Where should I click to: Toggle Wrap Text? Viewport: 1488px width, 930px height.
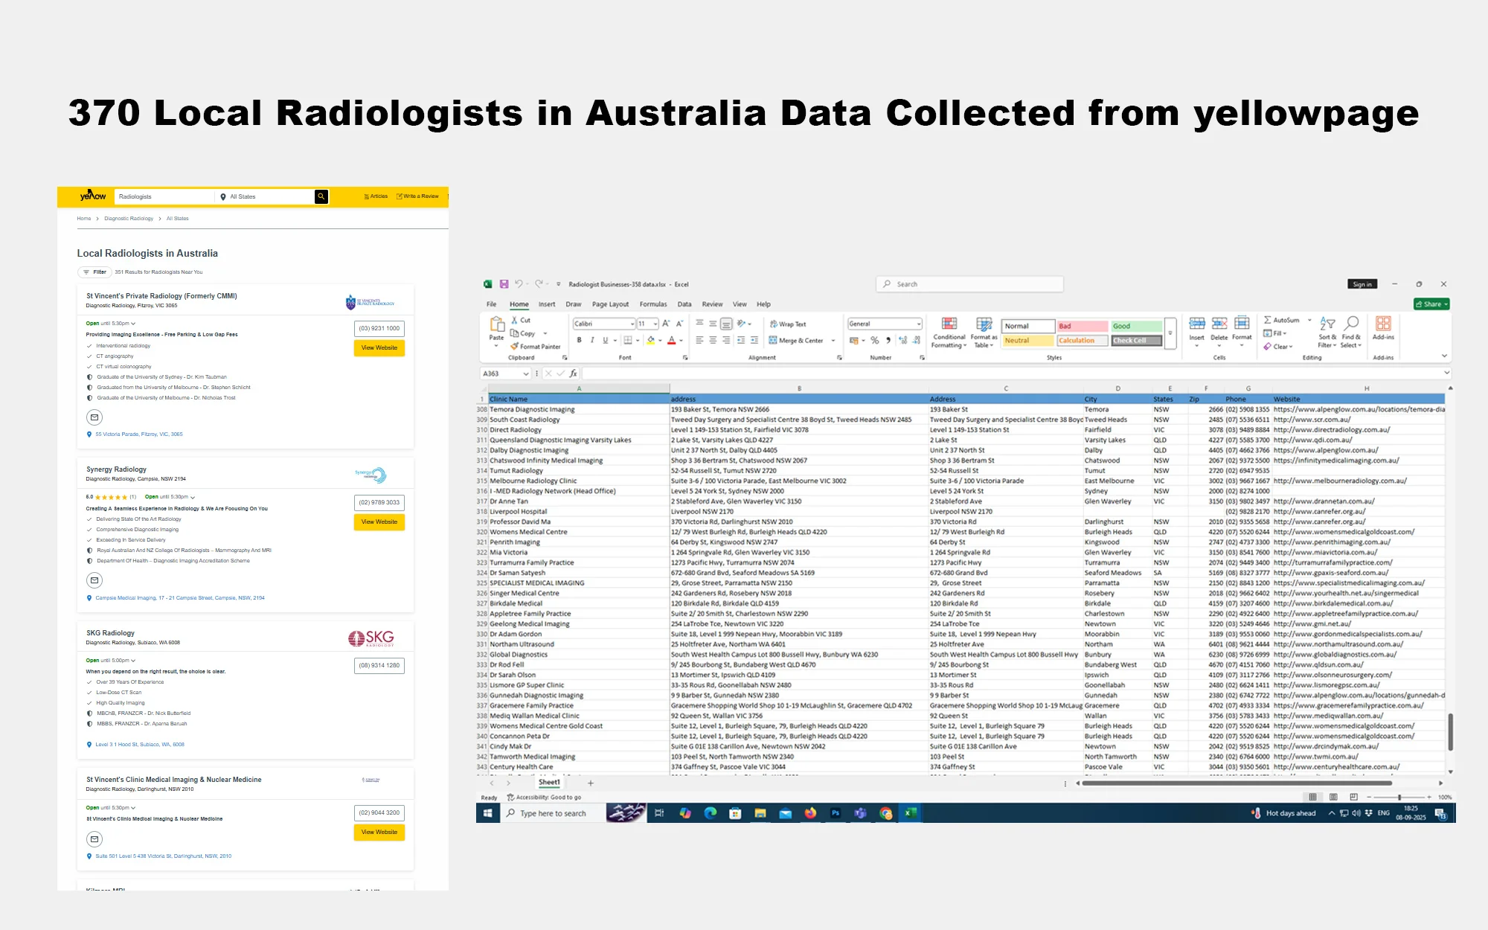(789, 324)
